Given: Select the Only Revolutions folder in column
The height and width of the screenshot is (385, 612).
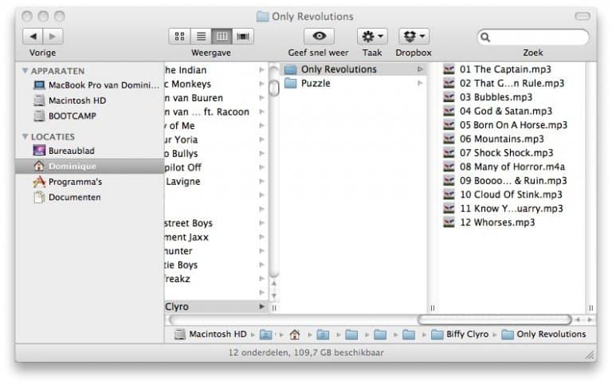Looking at the screenshot, I should [x=353, y=69].
